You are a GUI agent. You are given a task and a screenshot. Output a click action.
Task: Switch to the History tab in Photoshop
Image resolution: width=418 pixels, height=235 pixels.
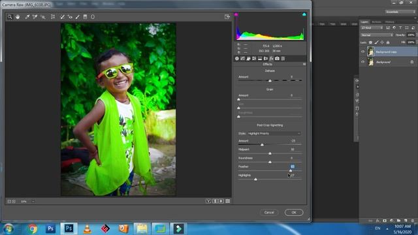click(x=390, y=22)
